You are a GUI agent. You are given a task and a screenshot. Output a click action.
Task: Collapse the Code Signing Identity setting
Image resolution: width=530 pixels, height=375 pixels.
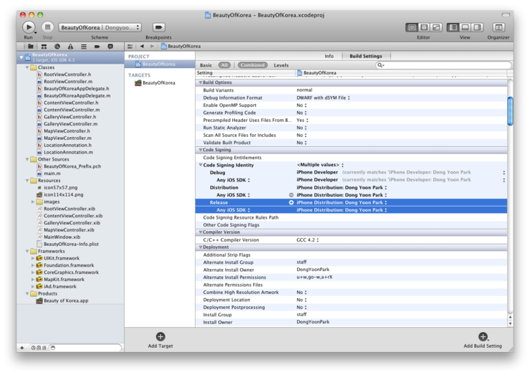click(x=201, y=165)
